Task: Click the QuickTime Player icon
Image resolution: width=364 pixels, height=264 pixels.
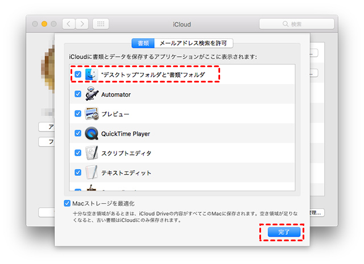Action: tap(91, 133)
